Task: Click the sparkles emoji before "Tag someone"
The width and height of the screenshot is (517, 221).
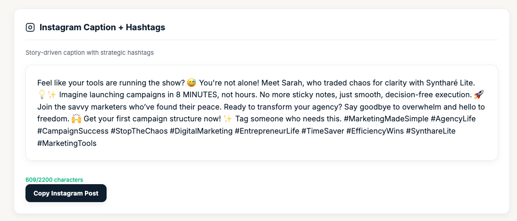Action: click(x=228, y=119)
